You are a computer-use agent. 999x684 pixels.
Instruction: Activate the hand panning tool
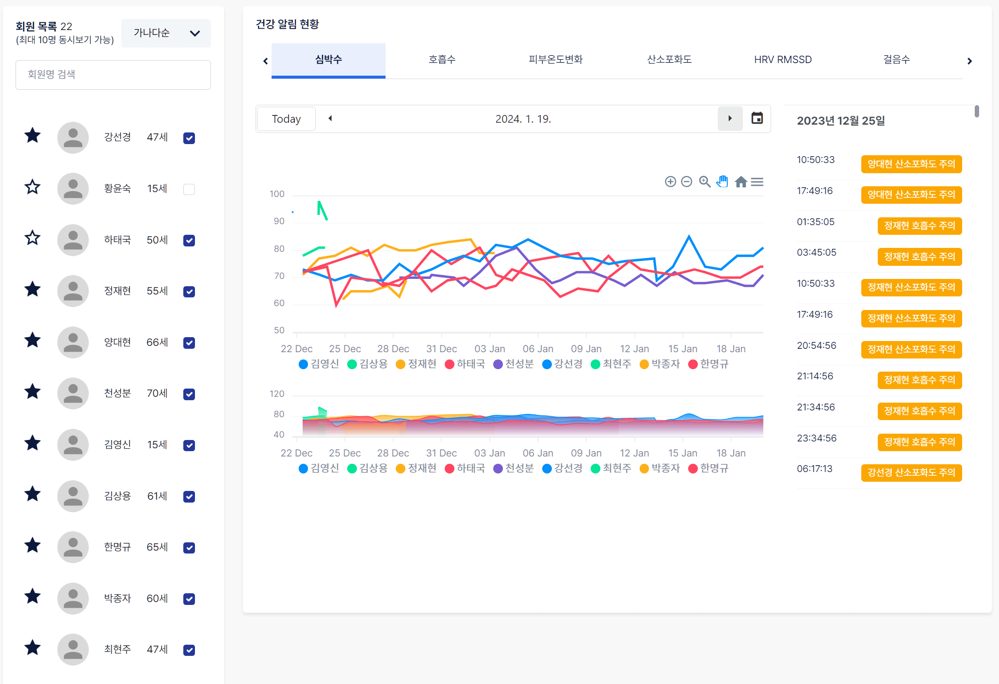point(723,181)
